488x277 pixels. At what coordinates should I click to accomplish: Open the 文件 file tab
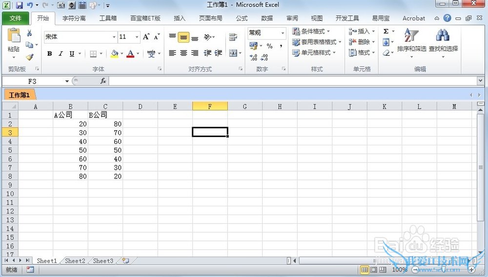(16, 19)
